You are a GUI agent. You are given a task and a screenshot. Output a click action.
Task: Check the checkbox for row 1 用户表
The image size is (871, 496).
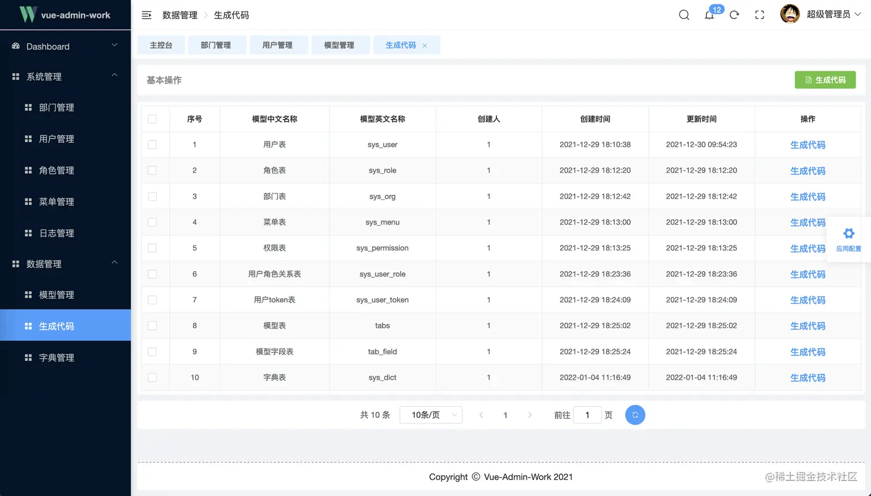(153, 144)
